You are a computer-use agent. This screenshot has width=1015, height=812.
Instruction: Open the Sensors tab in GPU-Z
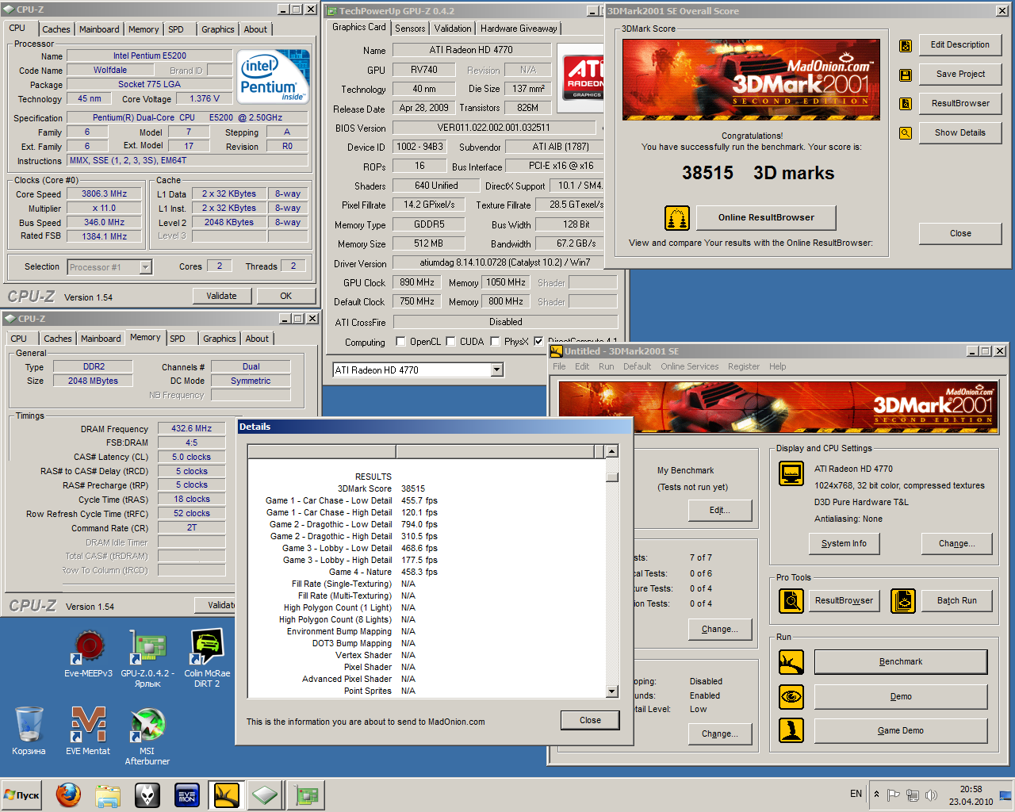(410, 29)
